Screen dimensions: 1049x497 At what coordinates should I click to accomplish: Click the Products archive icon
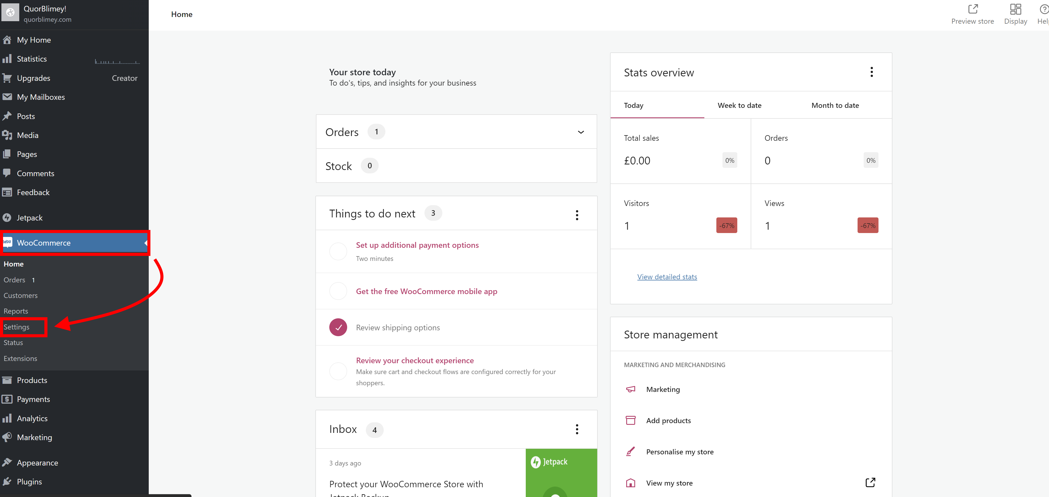7,380
